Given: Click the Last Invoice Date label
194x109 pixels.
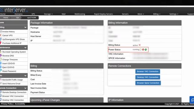Looking at the screenshot, I should pyautogui.click(x=38, y=84).
